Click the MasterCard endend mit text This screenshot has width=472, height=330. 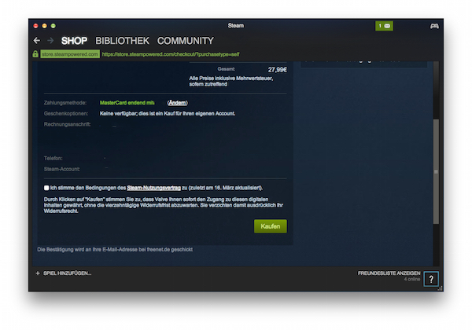click(127, 103)
